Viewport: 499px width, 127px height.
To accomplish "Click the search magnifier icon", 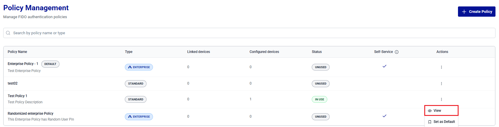I will 8,33.
